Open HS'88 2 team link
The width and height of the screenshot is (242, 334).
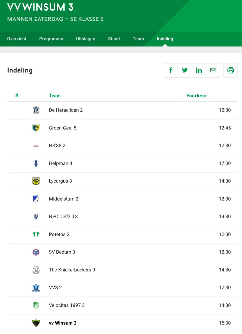click(x=57, y=146)
